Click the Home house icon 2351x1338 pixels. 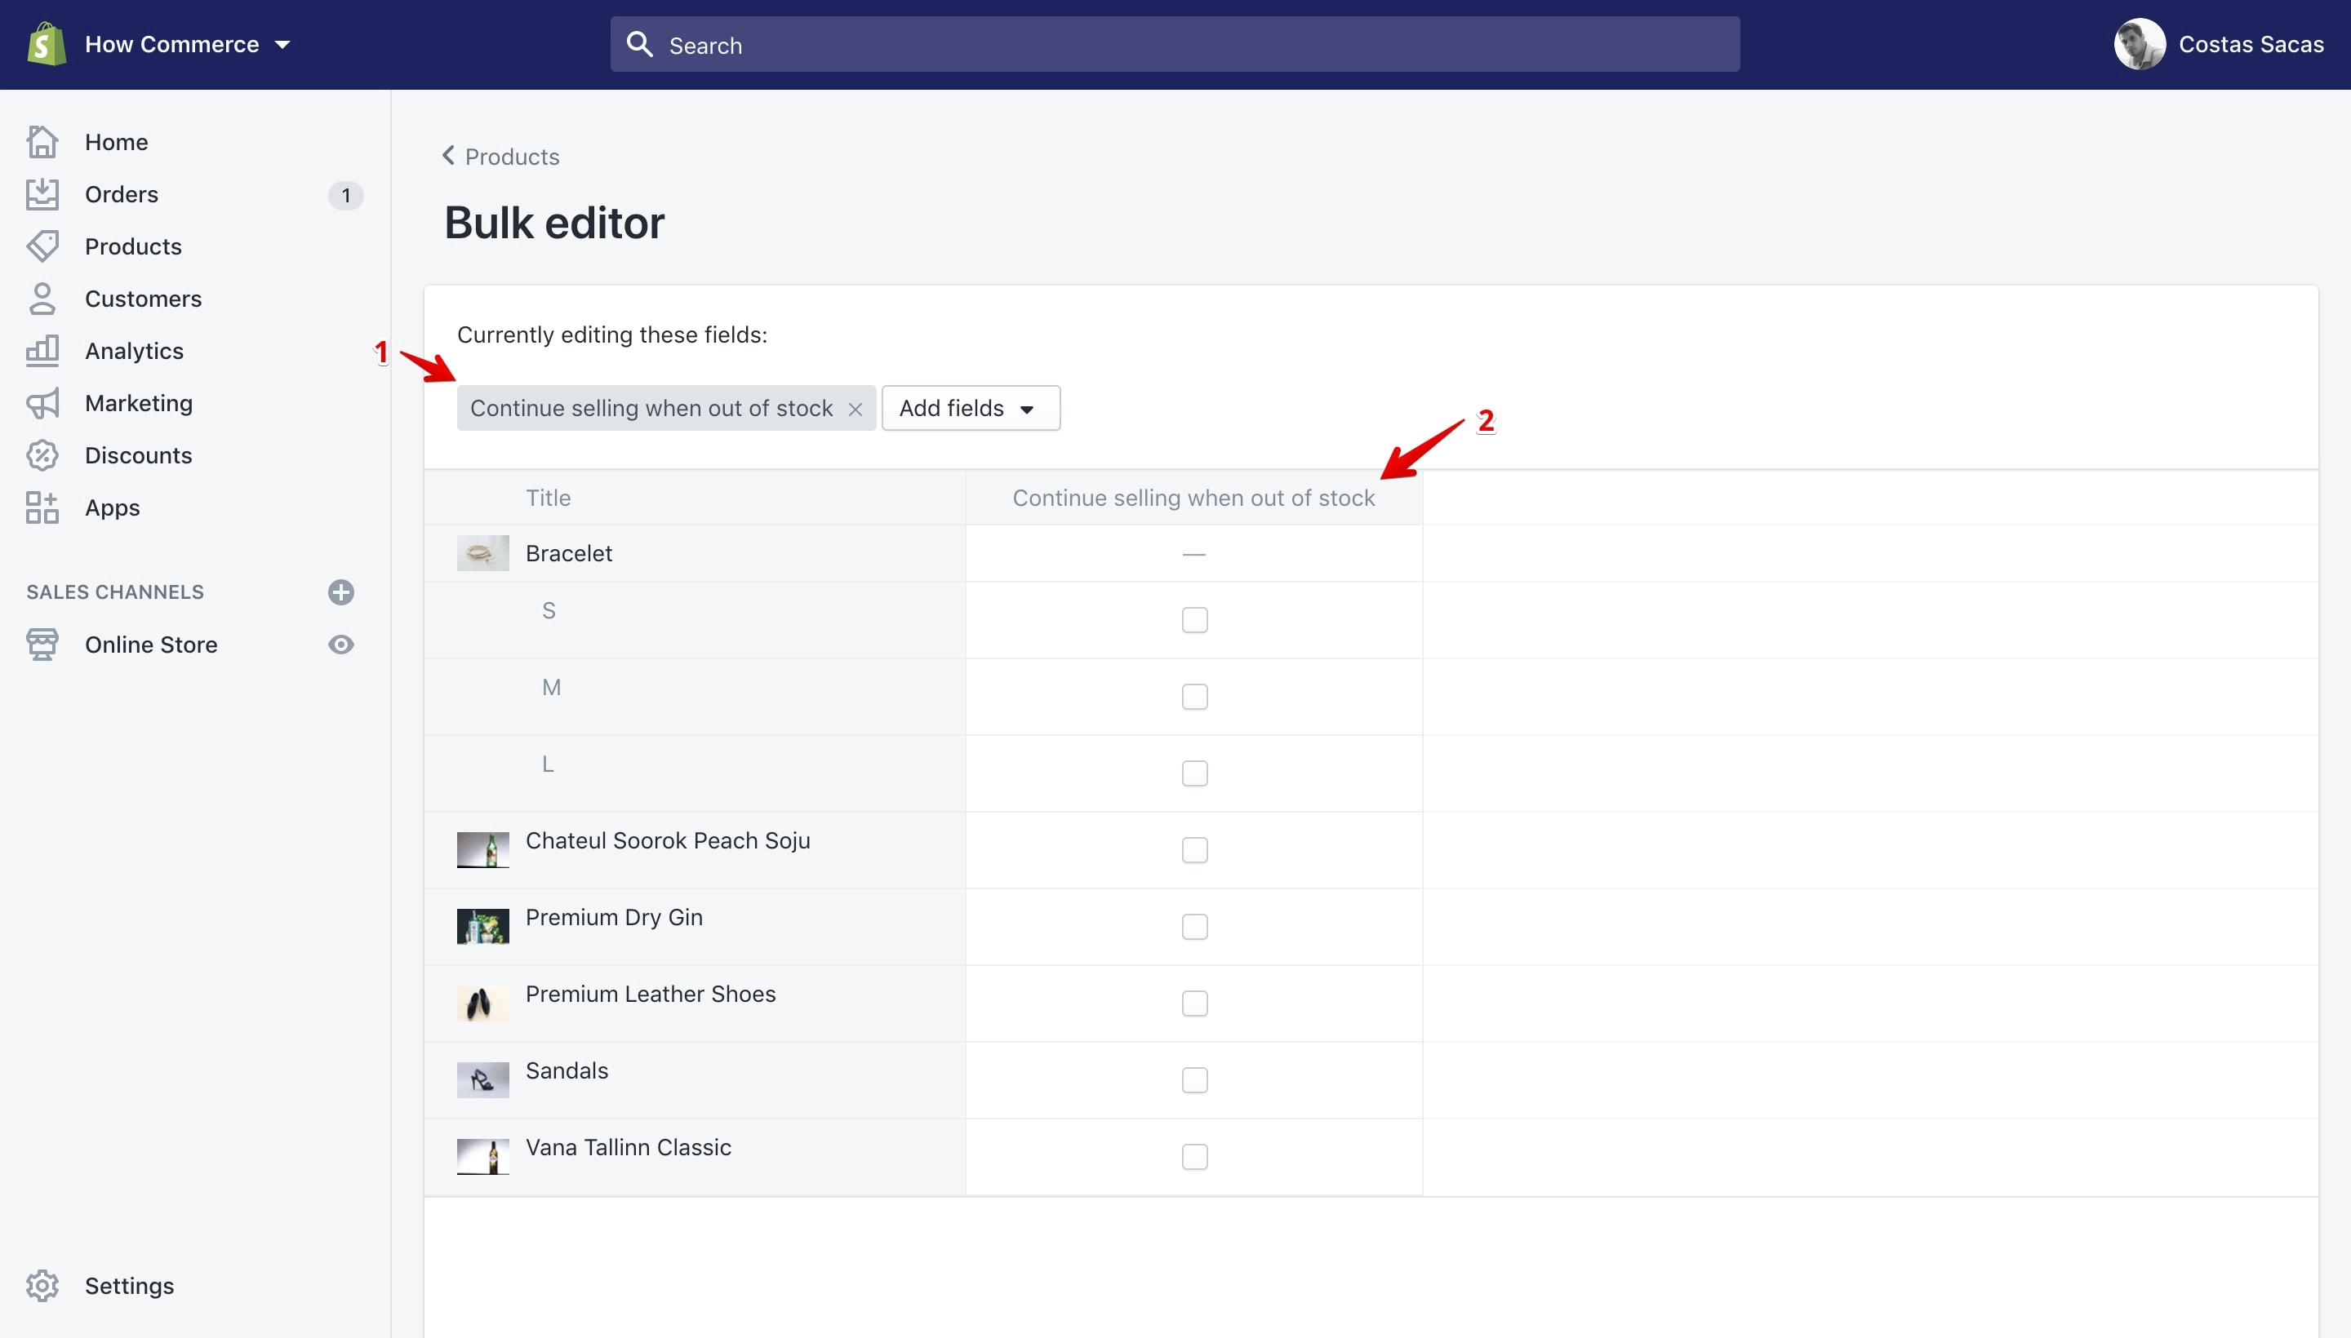pos(42,141)
